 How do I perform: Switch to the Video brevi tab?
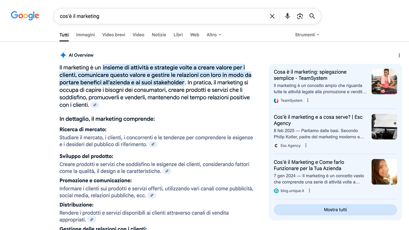114,35
